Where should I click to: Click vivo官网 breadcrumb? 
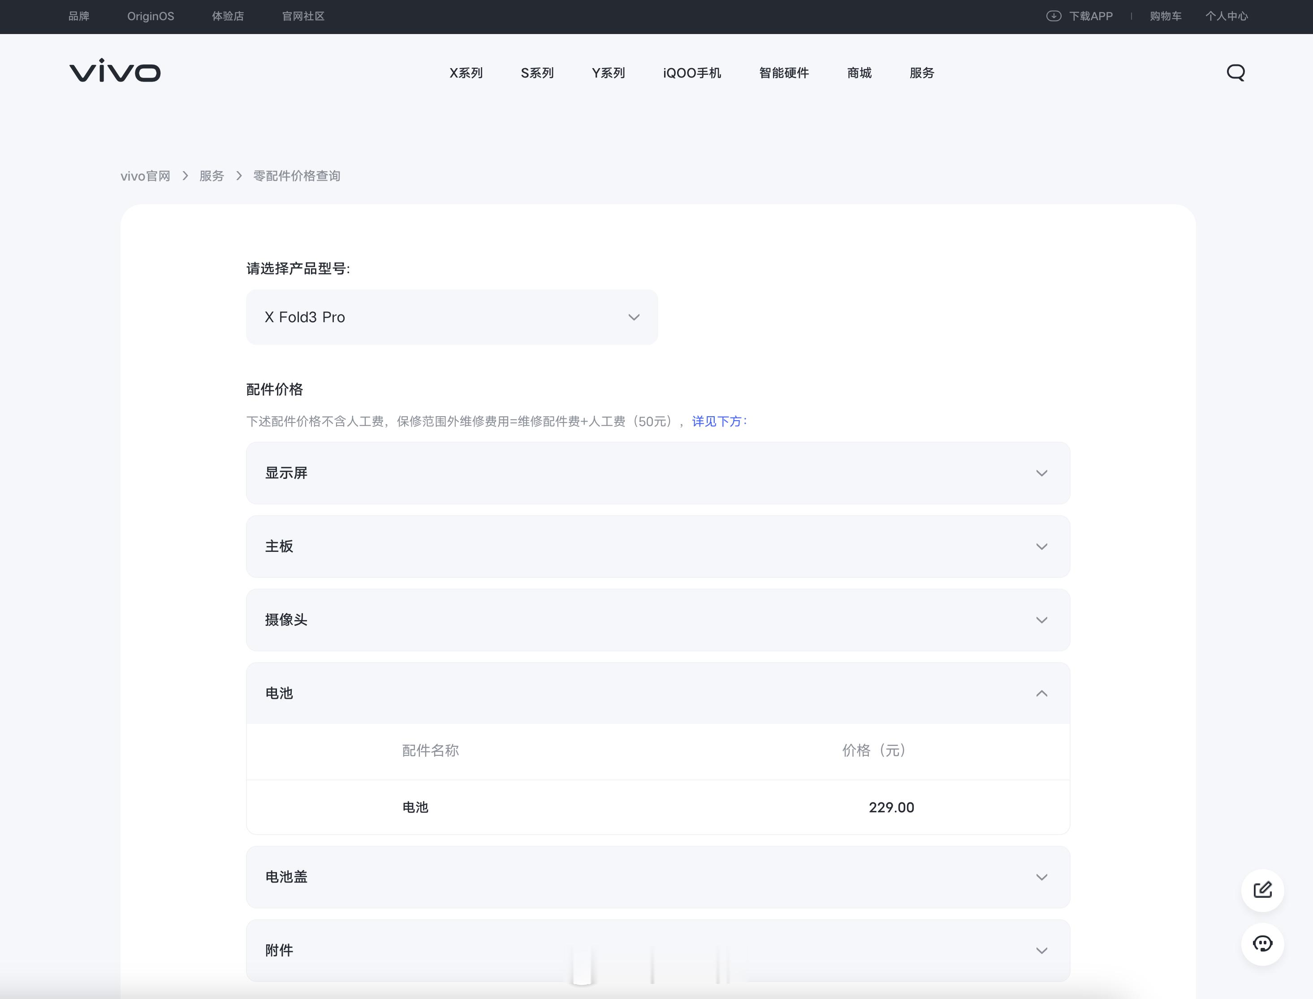click(145, 176)
